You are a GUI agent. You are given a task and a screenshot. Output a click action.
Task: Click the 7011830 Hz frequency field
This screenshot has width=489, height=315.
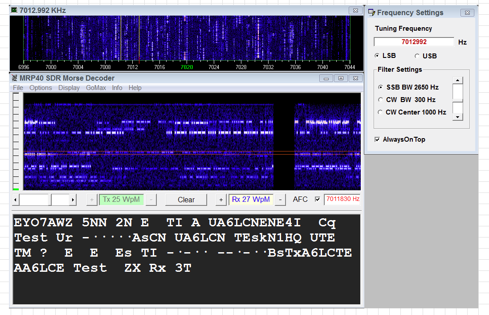[x=342, y=199]
